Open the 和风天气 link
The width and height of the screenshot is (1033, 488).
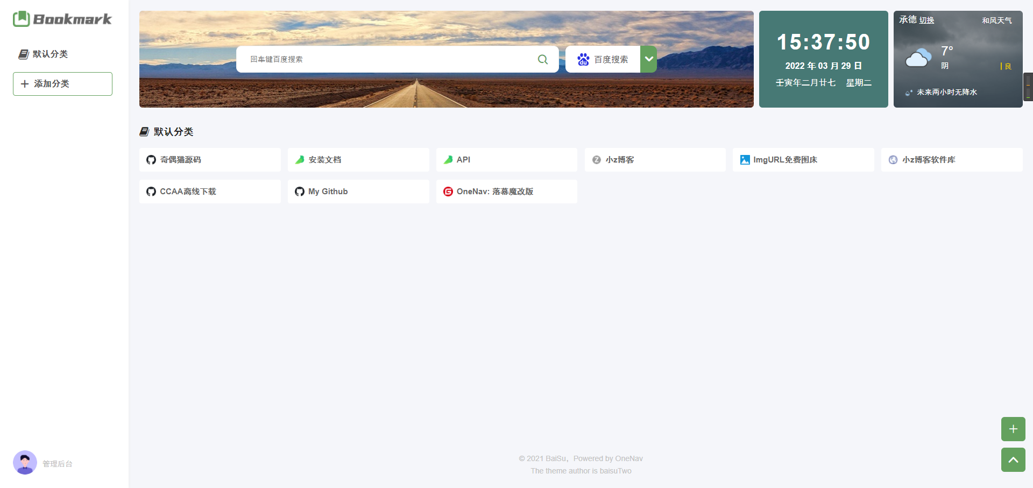tap(996, 20)
